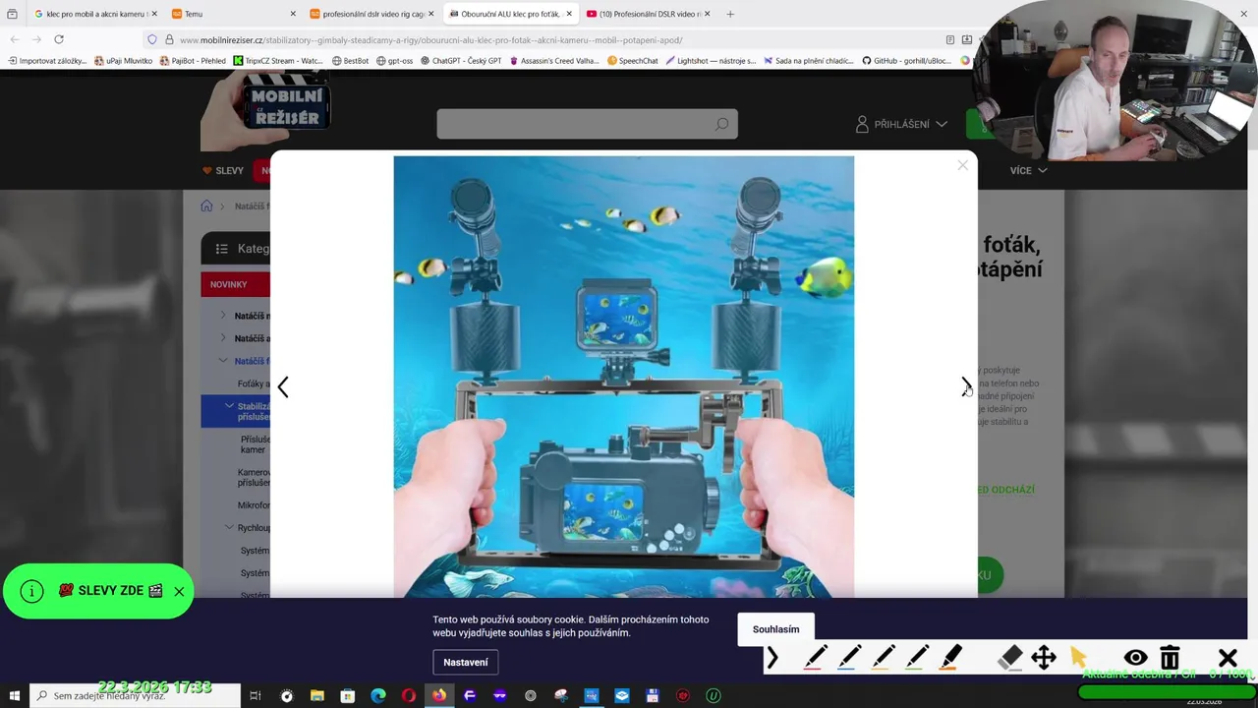Open the SLEVY menu item
The width and height of the screenshot is (1258, 708).
point(223,170)
